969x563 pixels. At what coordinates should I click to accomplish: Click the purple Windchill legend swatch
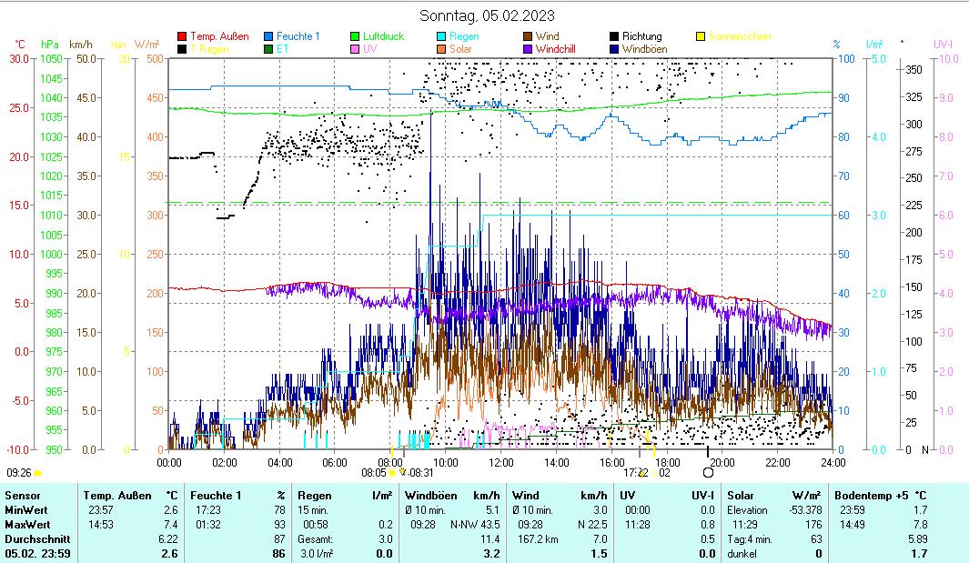528,49
